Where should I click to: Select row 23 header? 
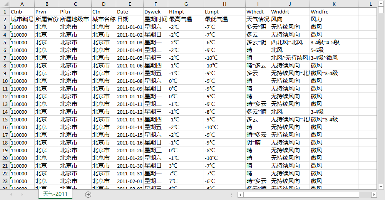click(x=5, y=181)
